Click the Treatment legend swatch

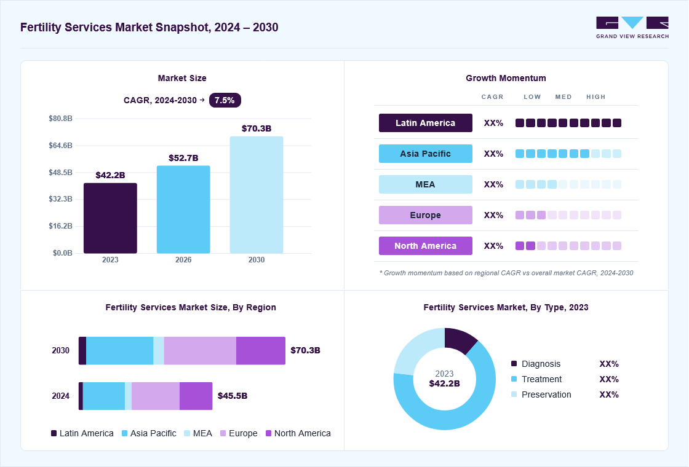click(x=514, y=379)
